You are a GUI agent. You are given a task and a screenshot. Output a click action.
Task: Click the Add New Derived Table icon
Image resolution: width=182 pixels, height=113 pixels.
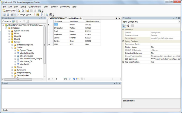[50, 15]
